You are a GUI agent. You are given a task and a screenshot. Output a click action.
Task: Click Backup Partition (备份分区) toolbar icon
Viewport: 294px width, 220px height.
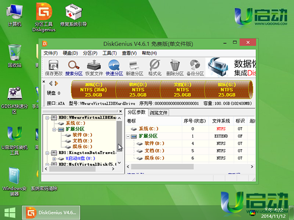pyautogui.click(x=195, y=67)
